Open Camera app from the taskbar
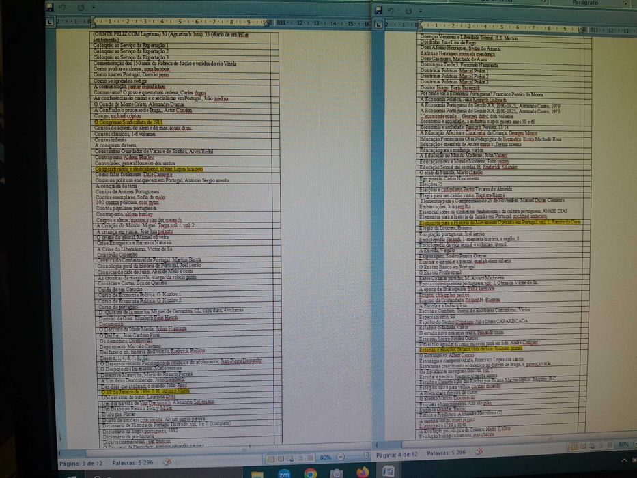Image resolution: width=637 pixels, height=478 pixels. click(337, 473)
